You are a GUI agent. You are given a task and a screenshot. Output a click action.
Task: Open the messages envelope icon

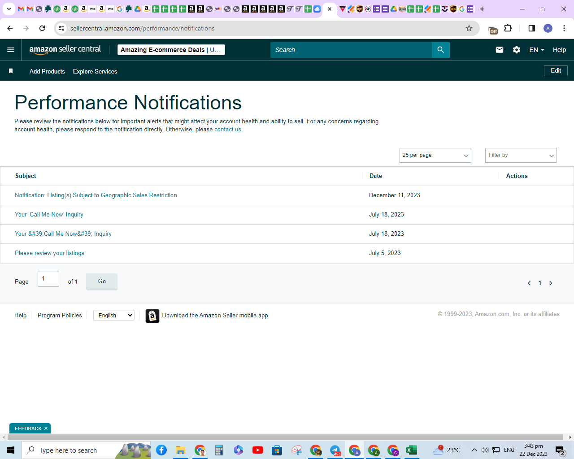coord(499,50)
